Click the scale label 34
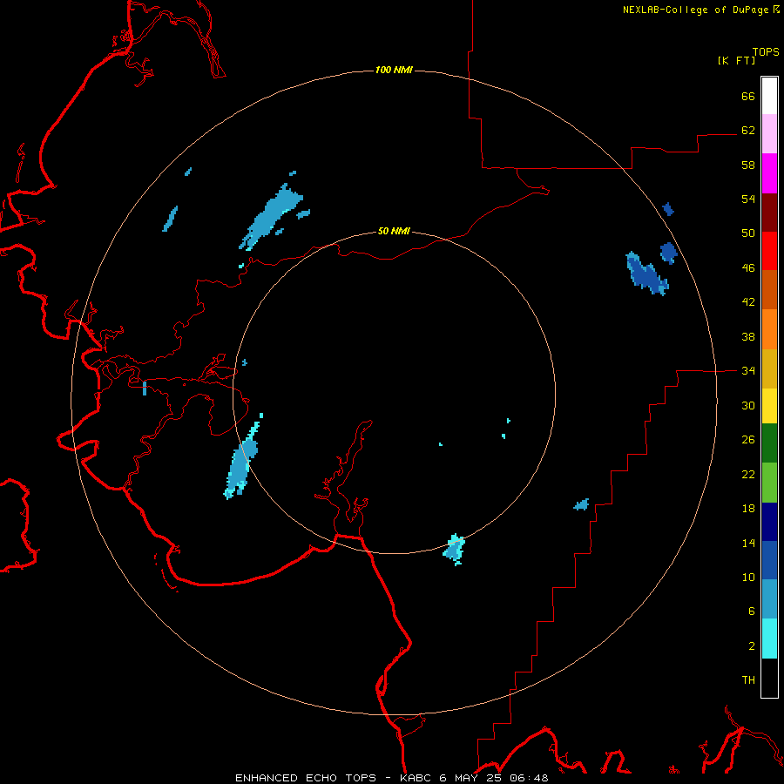 tap(748, 370)
